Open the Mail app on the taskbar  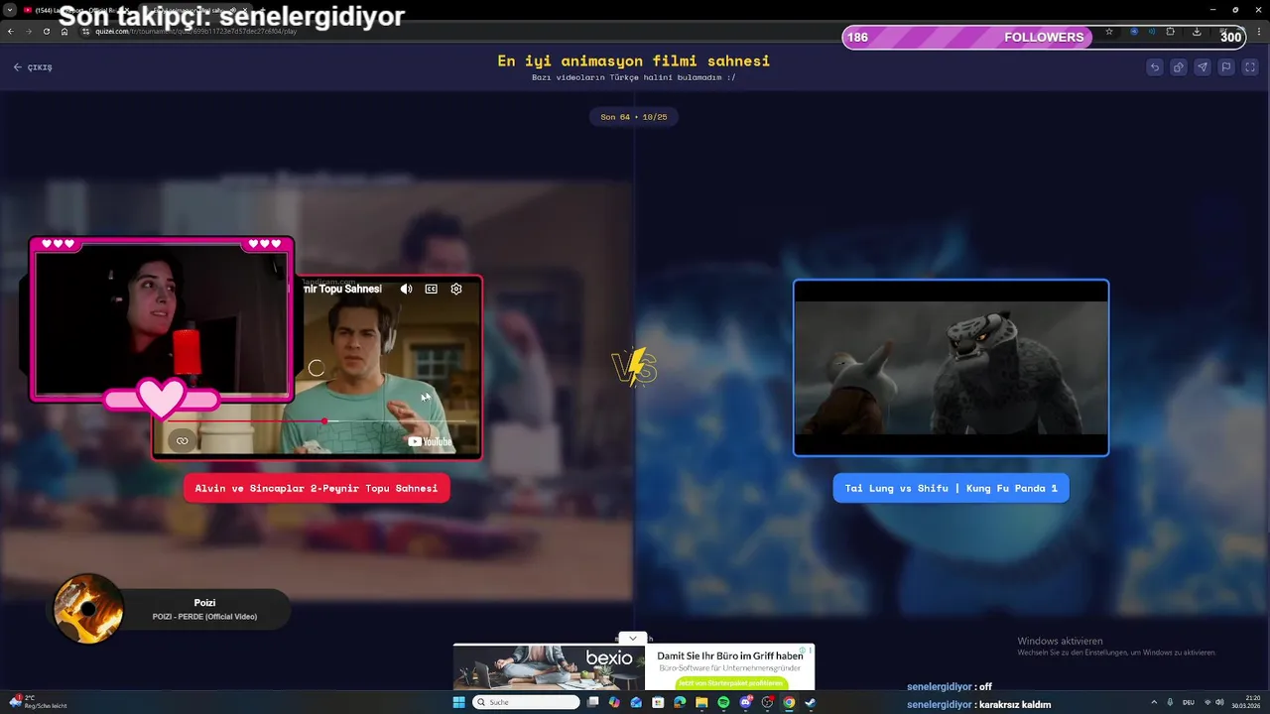click(636, 702)
